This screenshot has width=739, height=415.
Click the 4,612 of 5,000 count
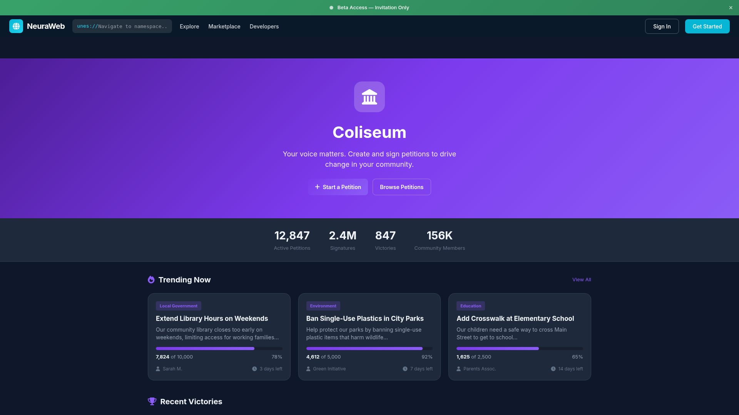coord(323,357)
